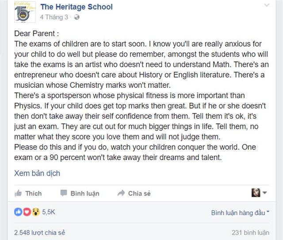View the 5,5K reactions list
283x240 pixels.
coord(49,212)
